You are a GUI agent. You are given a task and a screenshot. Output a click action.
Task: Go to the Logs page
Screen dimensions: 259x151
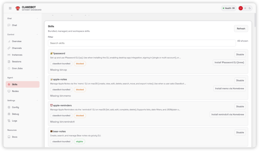15,121
